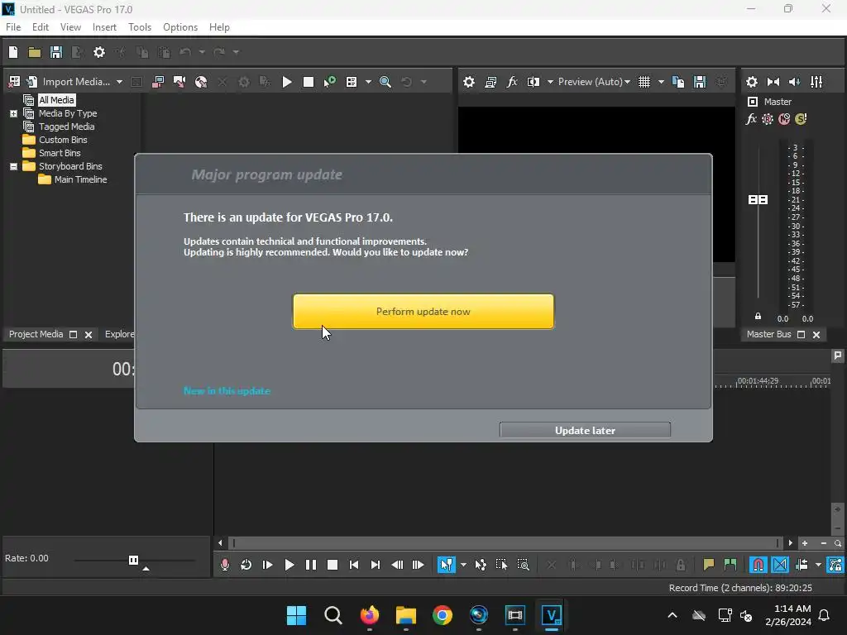Select All Media in the tree

tap(56, 100)
